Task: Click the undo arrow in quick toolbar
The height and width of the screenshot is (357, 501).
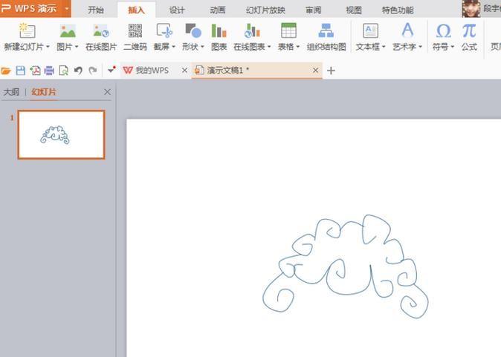Action: [78, 71]
